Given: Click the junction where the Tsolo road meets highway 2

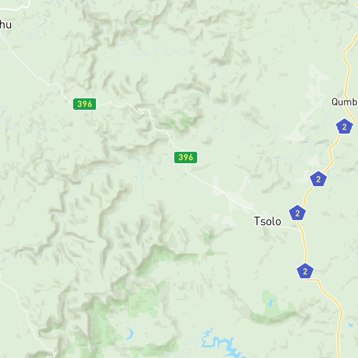Looking at the screenshot, I should 301,231.
